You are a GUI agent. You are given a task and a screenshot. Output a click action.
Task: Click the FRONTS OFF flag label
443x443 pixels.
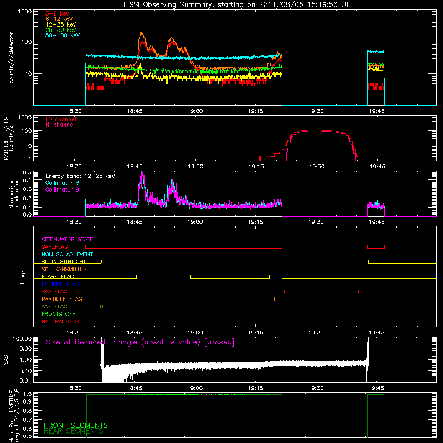point(59,313)
